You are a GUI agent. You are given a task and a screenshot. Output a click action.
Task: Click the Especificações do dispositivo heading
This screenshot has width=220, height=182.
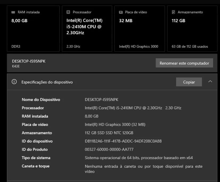click(47, 82)
